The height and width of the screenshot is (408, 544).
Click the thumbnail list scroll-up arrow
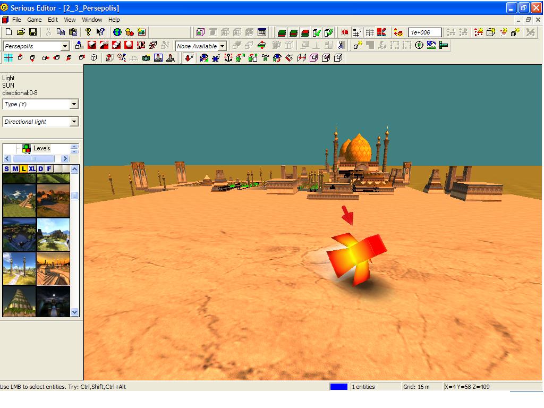[x=74, y=169]
